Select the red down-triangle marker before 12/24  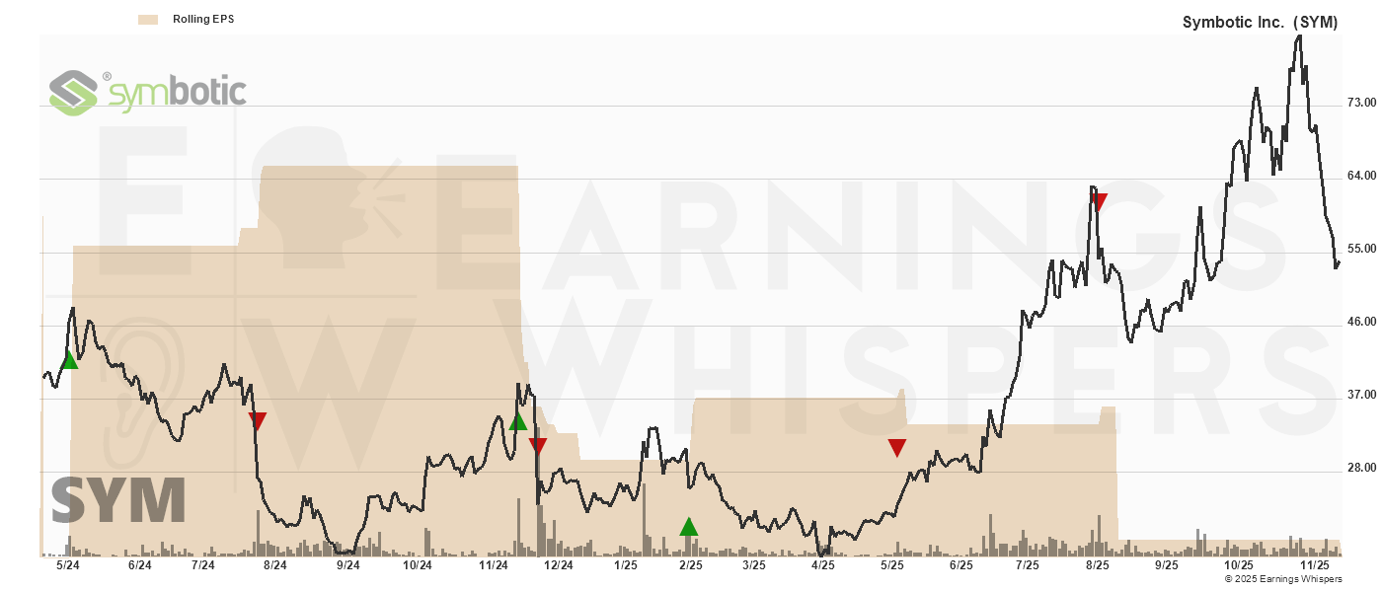537,445
